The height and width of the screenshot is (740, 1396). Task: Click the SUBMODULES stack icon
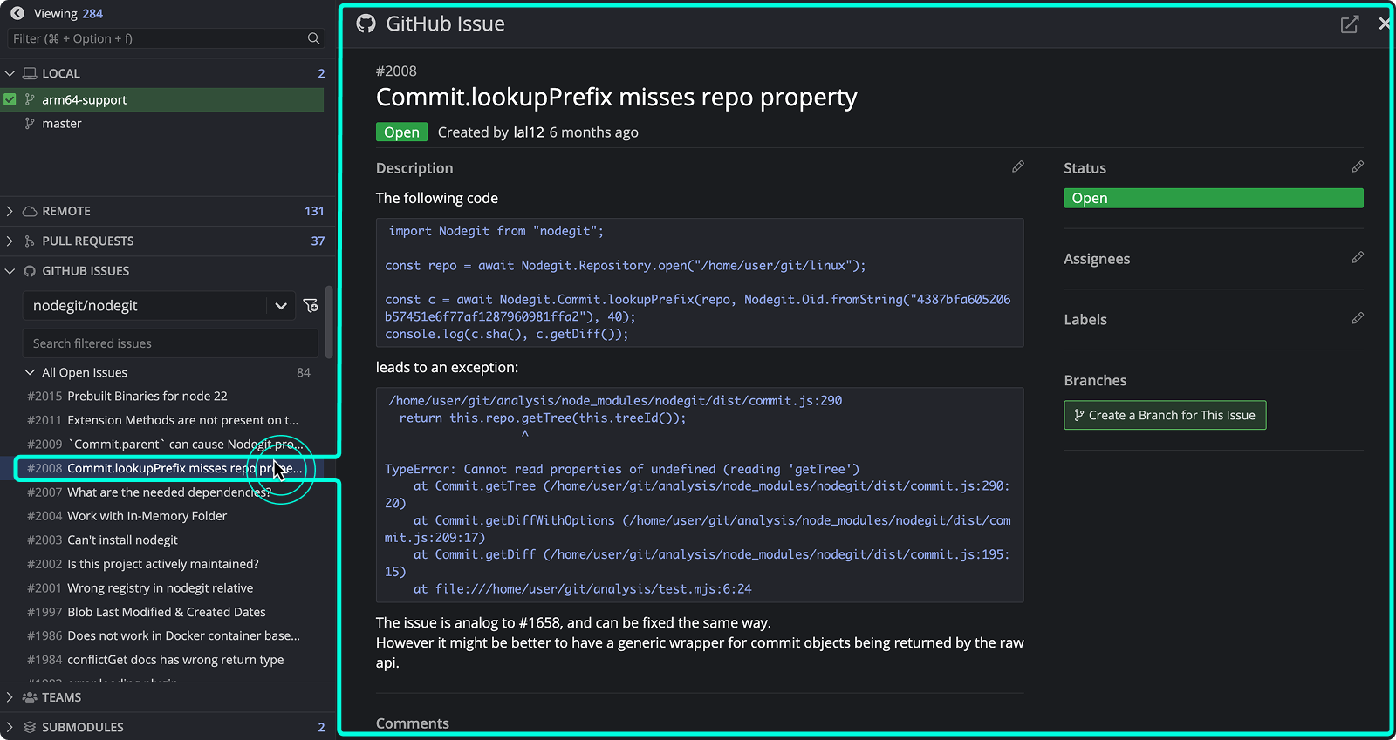[30, 727]
